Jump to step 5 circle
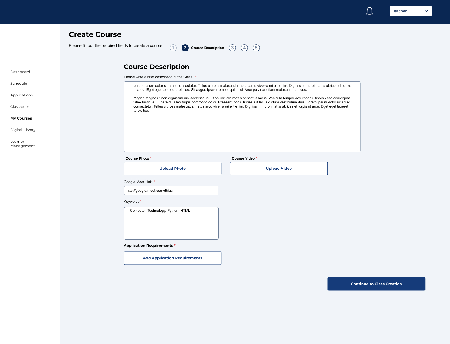 coord(256,48)
